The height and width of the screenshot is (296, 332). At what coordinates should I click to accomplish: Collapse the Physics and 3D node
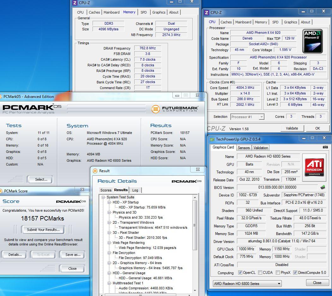pos(109,212)
